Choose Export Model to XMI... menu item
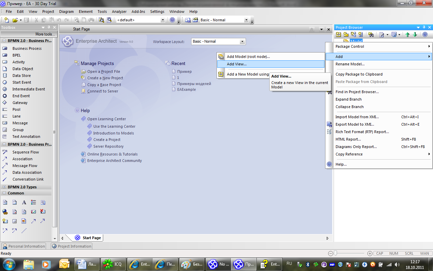 [x=379, y=124]
